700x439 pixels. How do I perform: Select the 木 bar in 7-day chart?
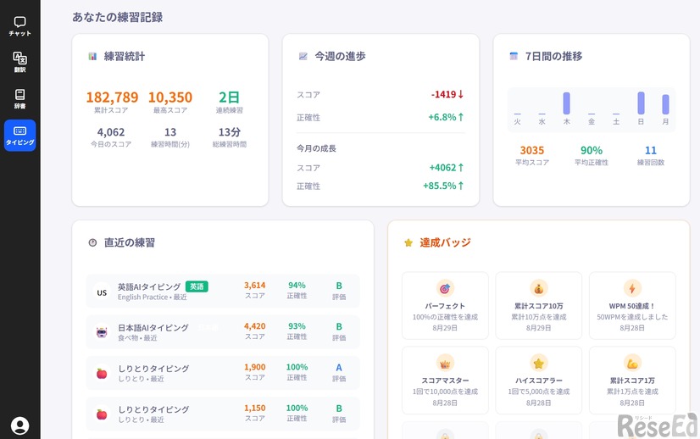[566, 103]
